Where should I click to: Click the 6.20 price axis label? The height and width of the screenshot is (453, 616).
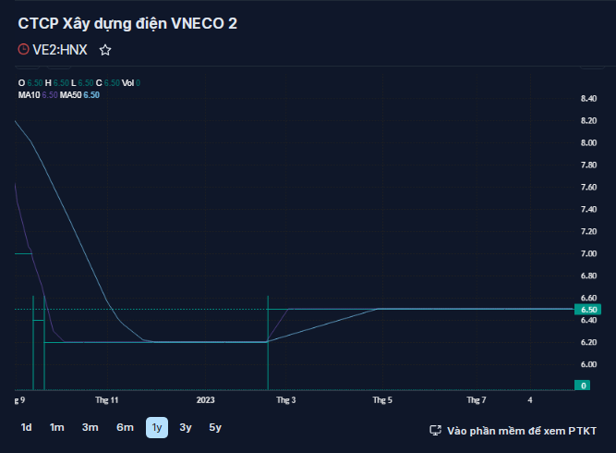click(x=588, y=342)
